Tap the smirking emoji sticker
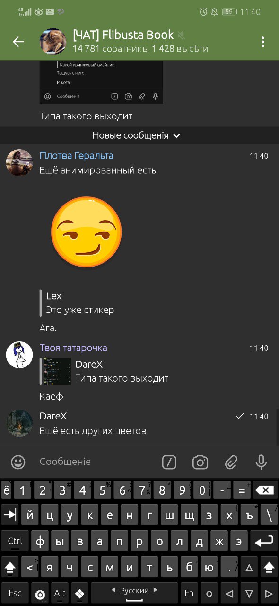The width and height of the screenshot is (279, 606). pyautogui.click(x=87, y=232)
